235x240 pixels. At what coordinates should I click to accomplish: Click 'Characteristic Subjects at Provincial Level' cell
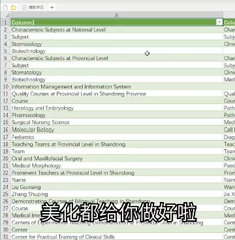pyautogui.click(x=117, y=58)
